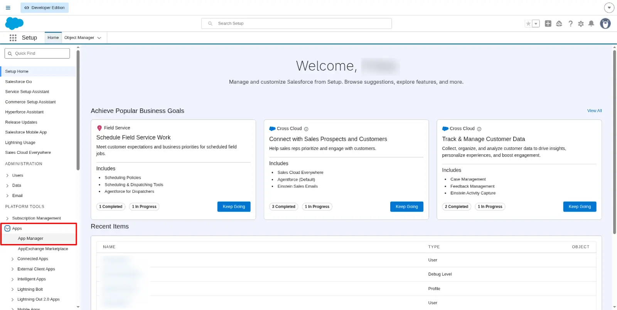This screenshot has width=617, height=310.
Task: Open Hyperforce Assistant
Action: click(24, 112)
